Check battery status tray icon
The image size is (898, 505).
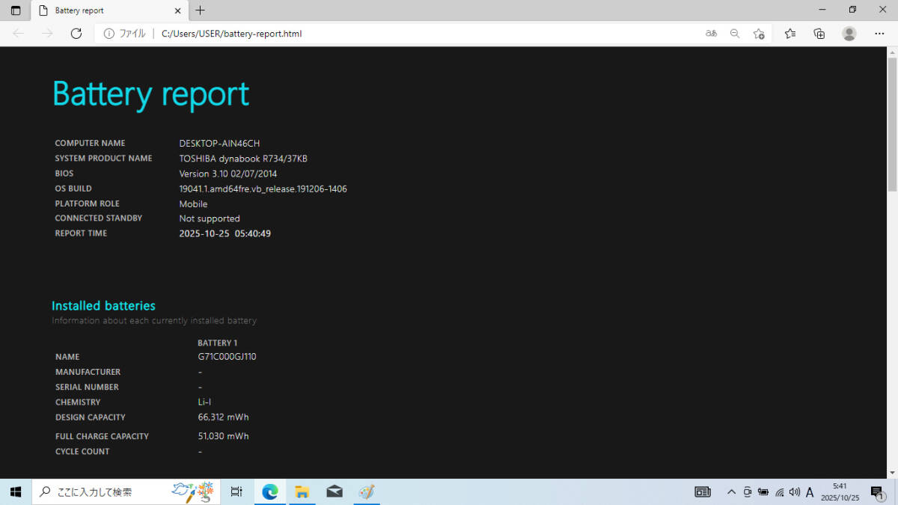(x=763, y=492)
